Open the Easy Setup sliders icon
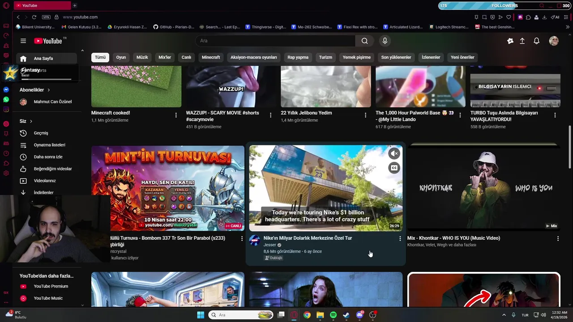 566,17
